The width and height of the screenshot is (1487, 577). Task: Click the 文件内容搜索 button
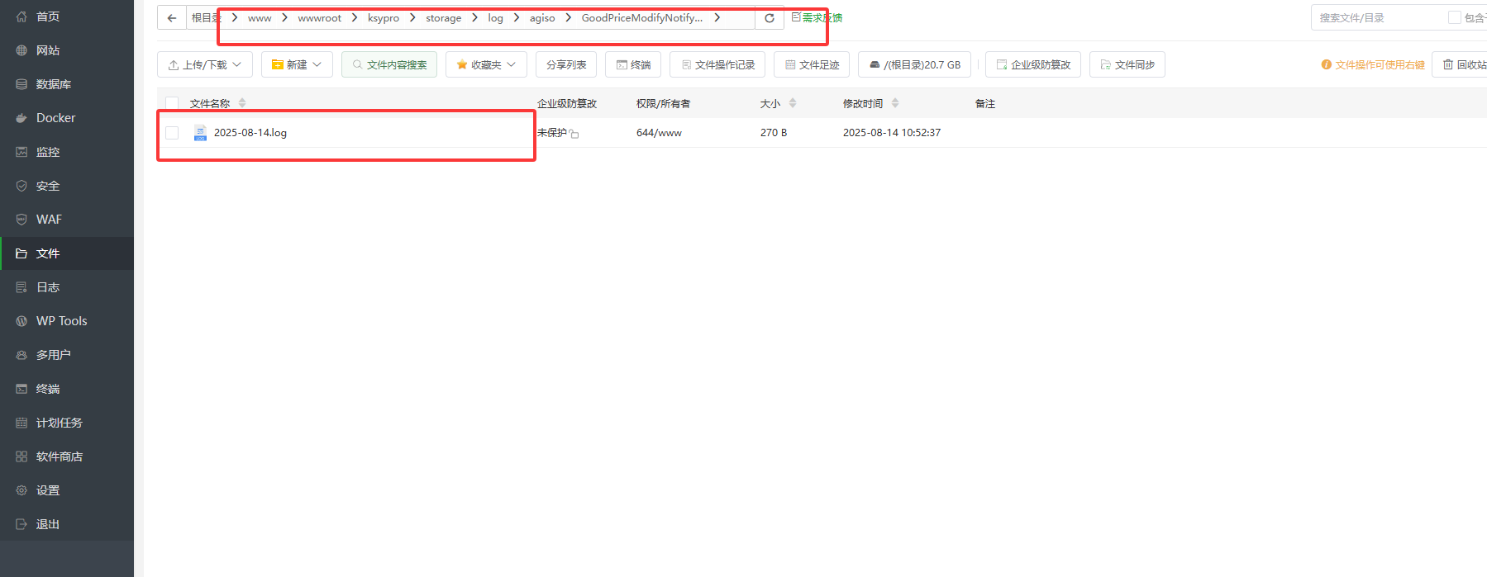pos(389,64)
